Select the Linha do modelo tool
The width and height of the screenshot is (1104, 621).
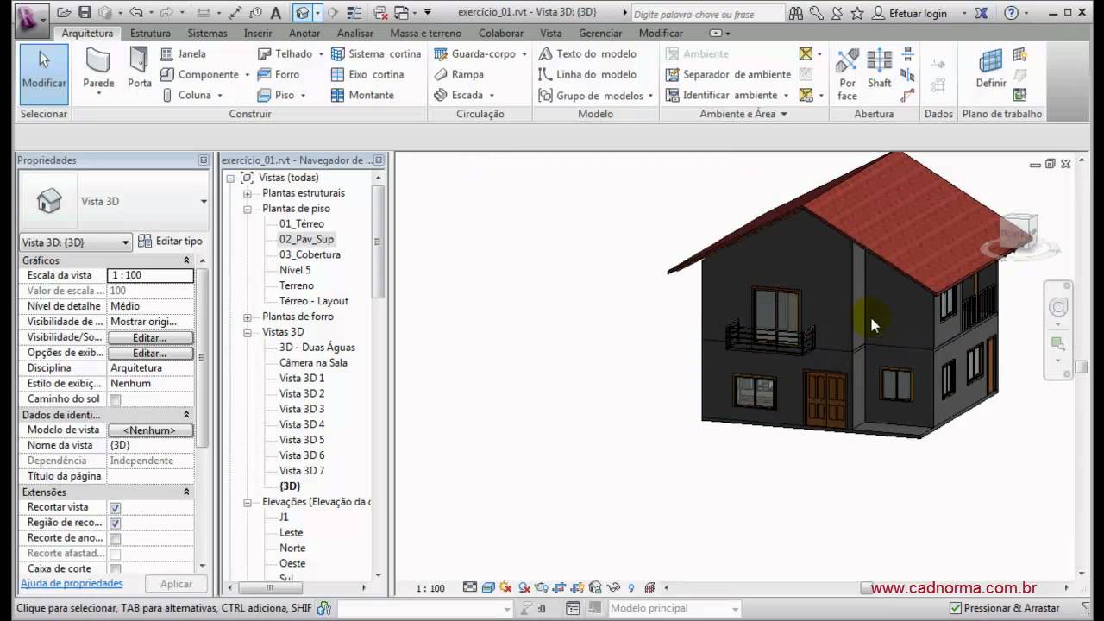pyautogui.click(x=587, y=74)
